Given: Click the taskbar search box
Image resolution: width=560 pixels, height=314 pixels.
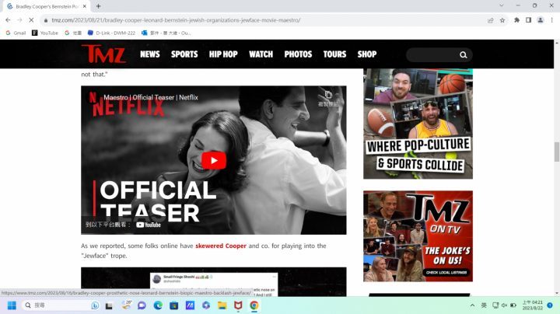Looking at the screenshot, I should (60, 305).
